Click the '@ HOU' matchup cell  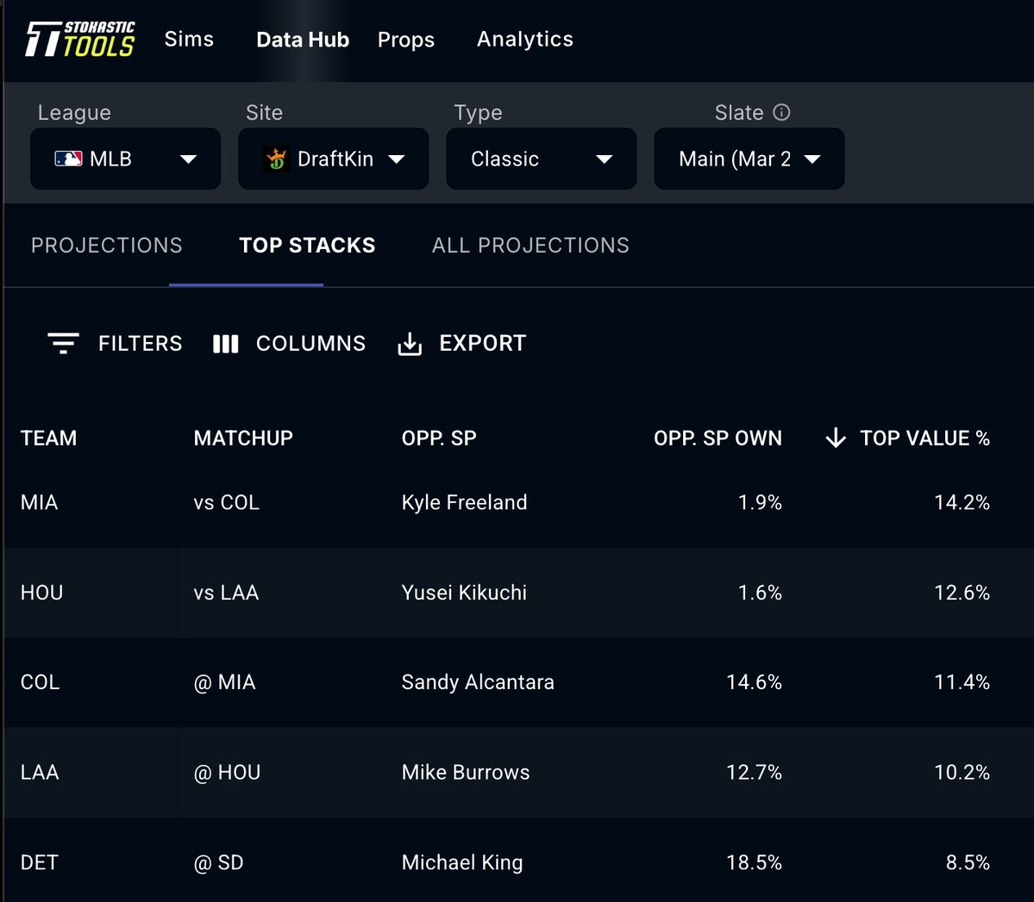[228, 772]
